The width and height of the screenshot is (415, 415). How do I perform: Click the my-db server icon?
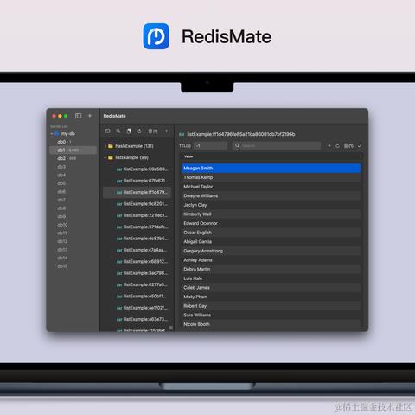[57, 133]
